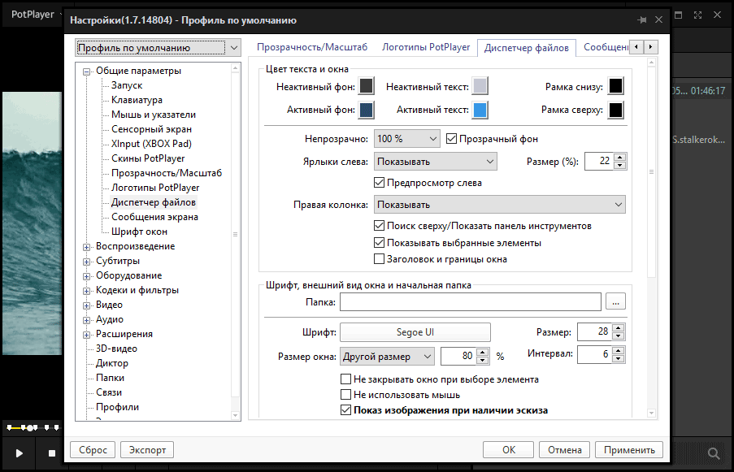Open 3D-видео settings page
734x472 pixels.
point(116,349)
